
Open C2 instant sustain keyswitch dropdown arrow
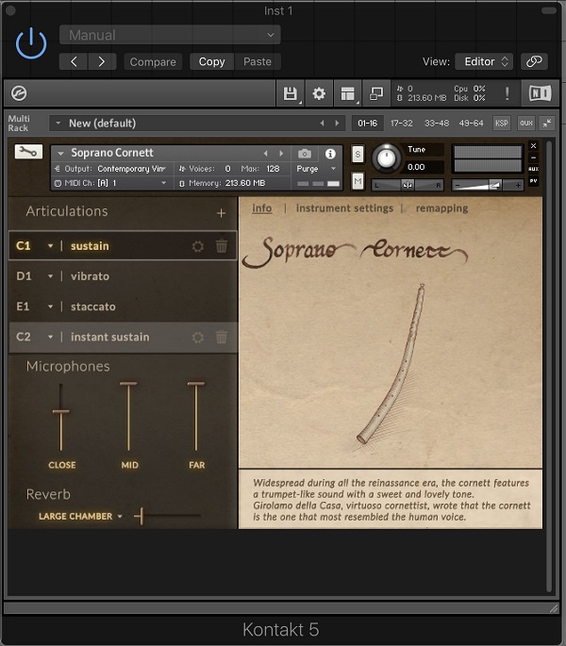(50, 337)
